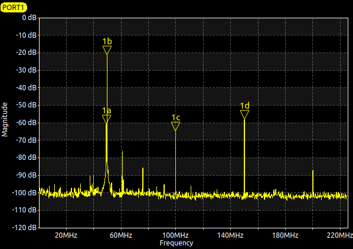Click the -60 dB axis label
The image size is (353, 249).
(26, 123)
